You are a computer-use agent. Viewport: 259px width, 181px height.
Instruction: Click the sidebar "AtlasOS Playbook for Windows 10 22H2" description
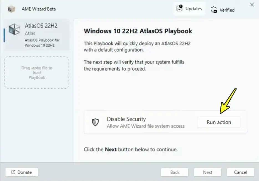point(42,43)
